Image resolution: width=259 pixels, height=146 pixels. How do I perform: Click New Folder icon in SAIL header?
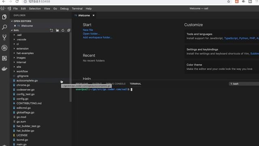click(x=57, y=30)
